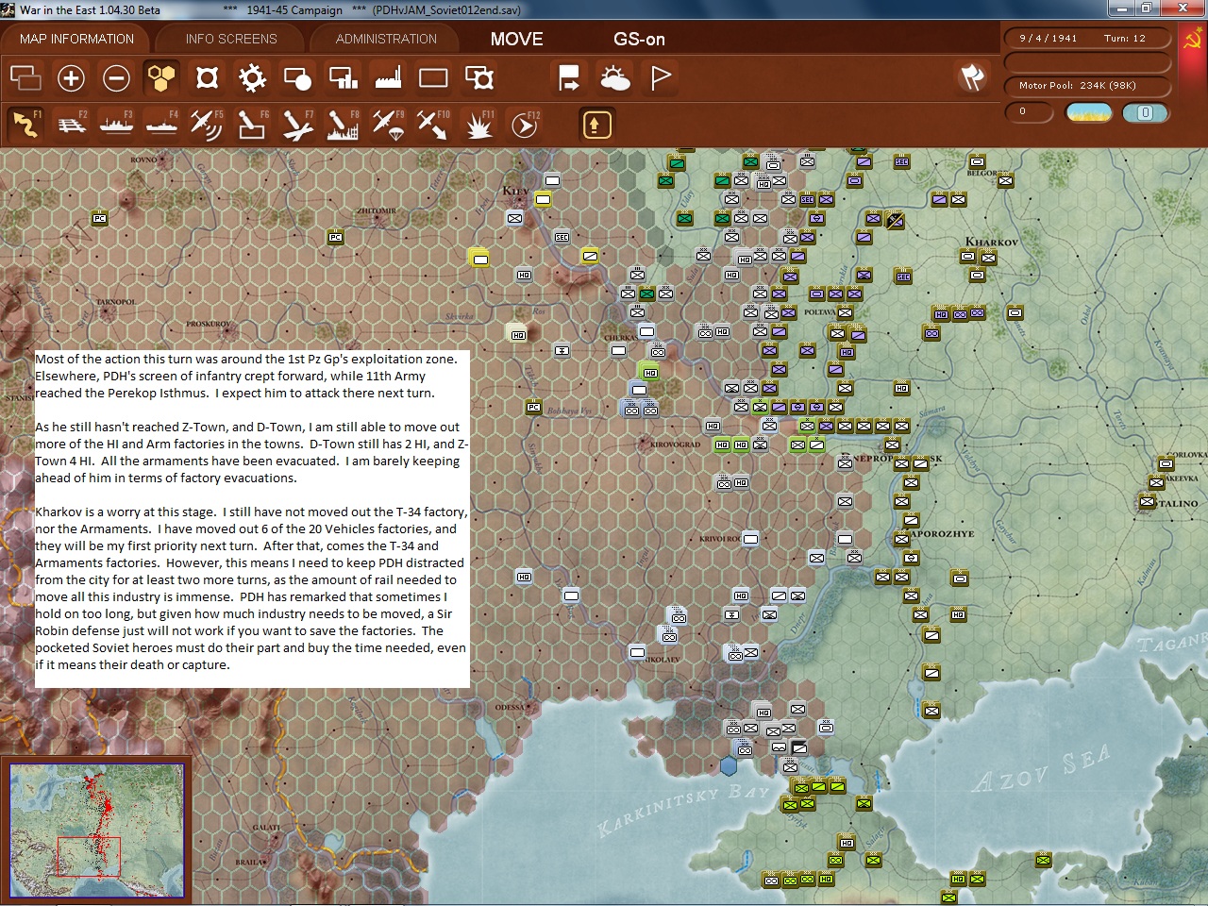1208x906 pixels.
Task: Click the Soviet hammer and sickle flag
Action: click(1192, 40)
